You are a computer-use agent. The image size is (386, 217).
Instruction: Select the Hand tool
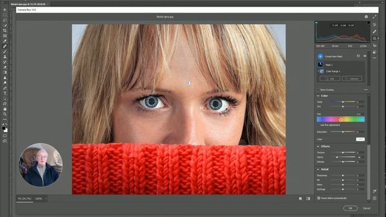[x=5, y=109]
